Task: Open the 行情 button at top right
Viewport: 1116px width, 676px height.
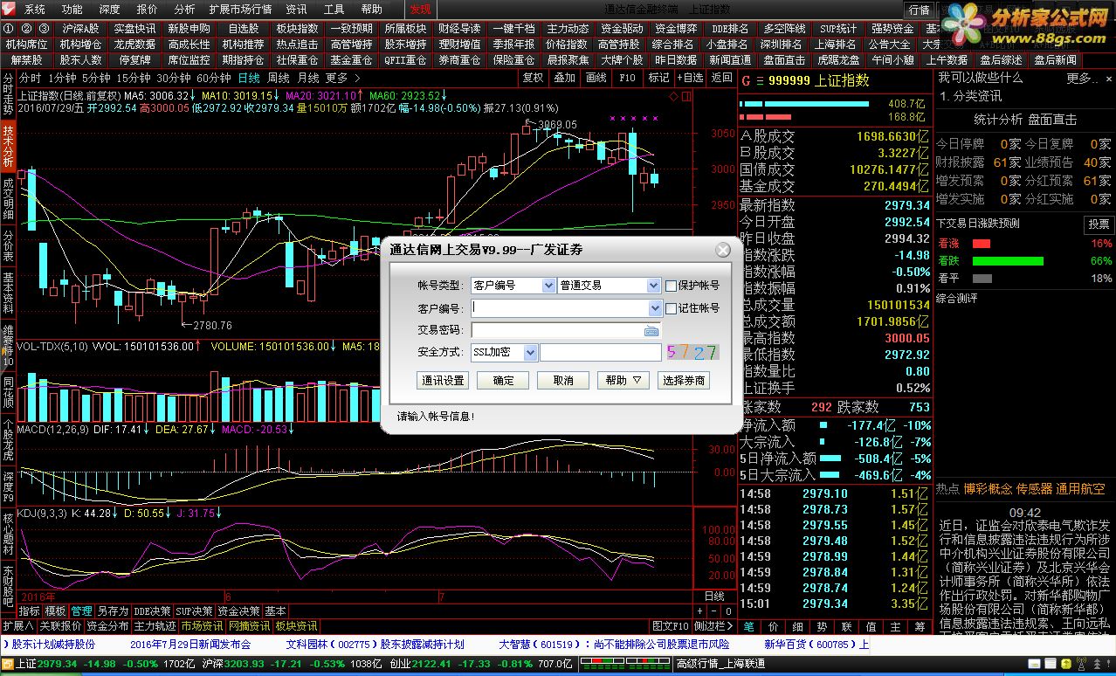Action: [x=920, y=10]
